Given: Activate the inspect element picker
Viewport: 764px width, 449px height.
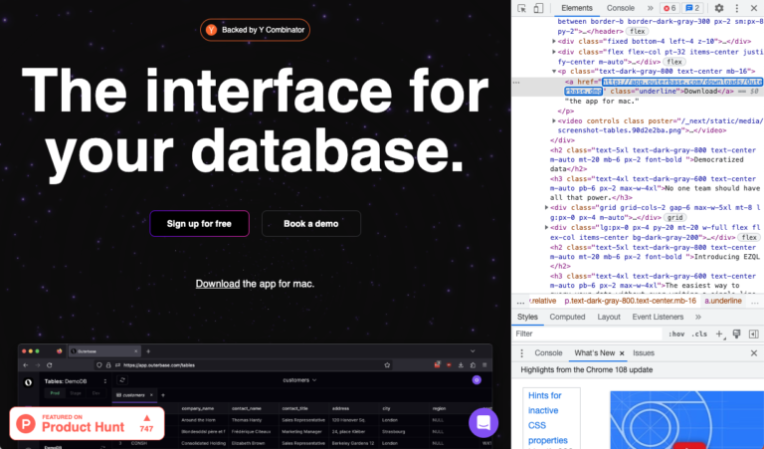Looking at the screenshot, I should 521,8.
